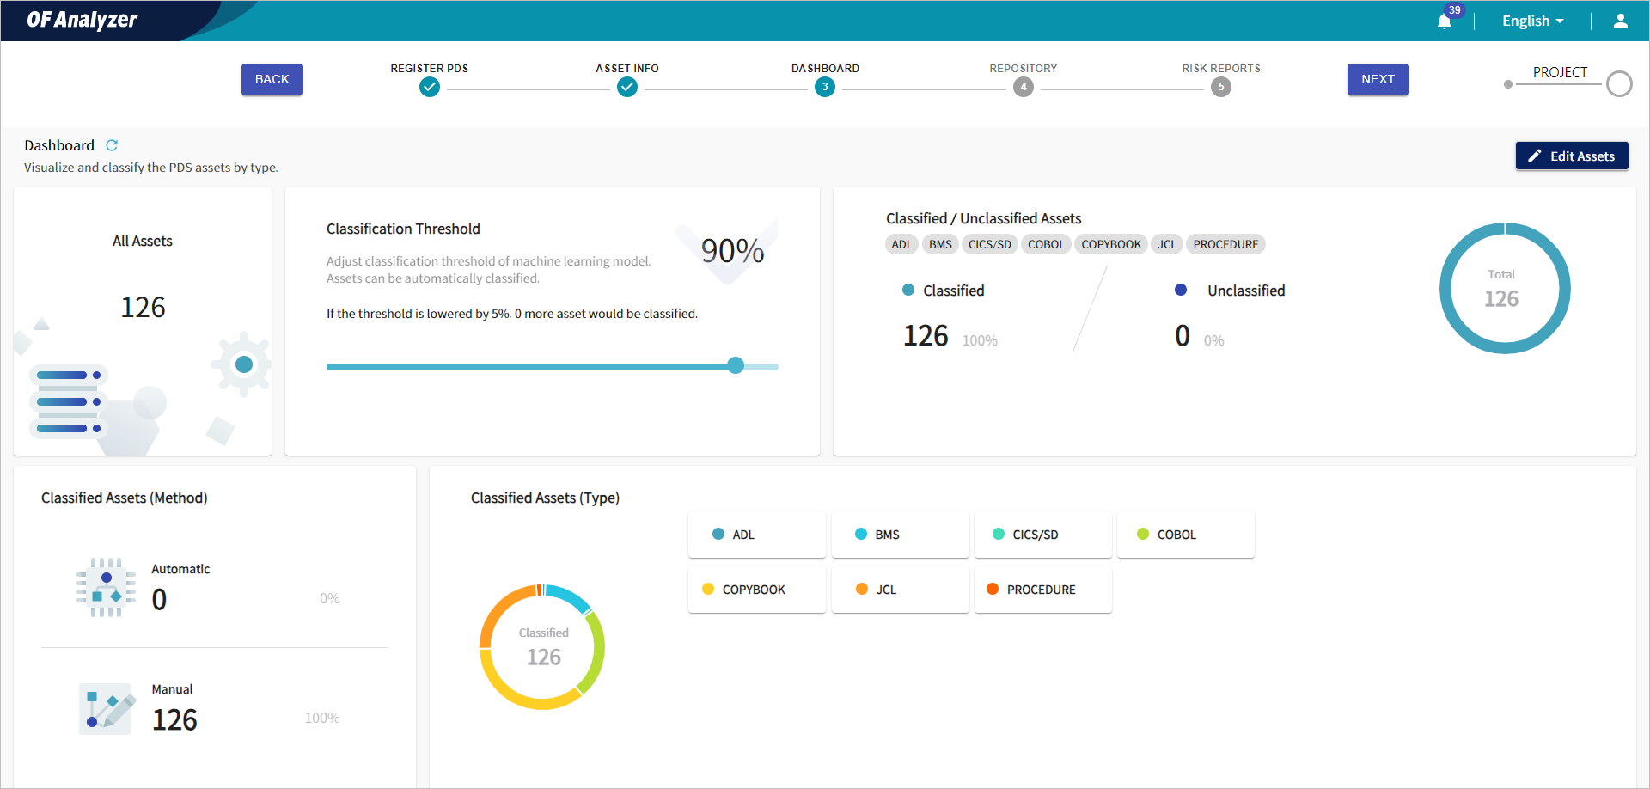Go to the RISK REPORTS step label
This screenshot has height=789, width=1650.
tap(1221, 69)
